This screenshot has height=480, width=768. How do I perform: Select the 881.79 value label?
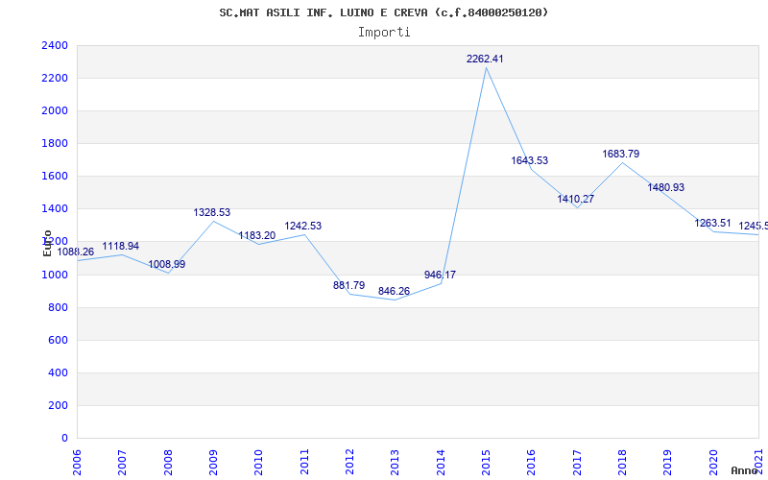pos(348,285)
